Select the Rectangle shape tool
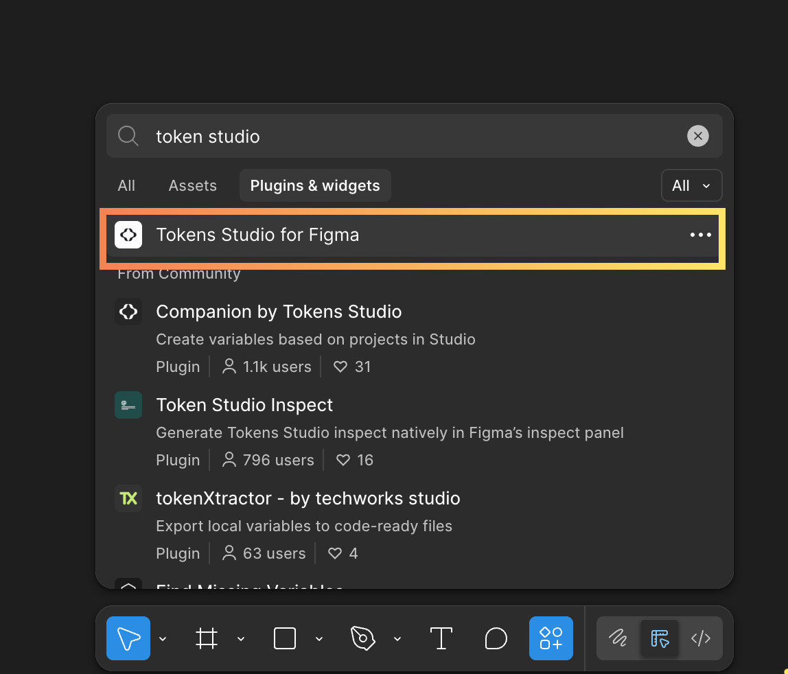788x674 pixels. (x=285, y=638)
